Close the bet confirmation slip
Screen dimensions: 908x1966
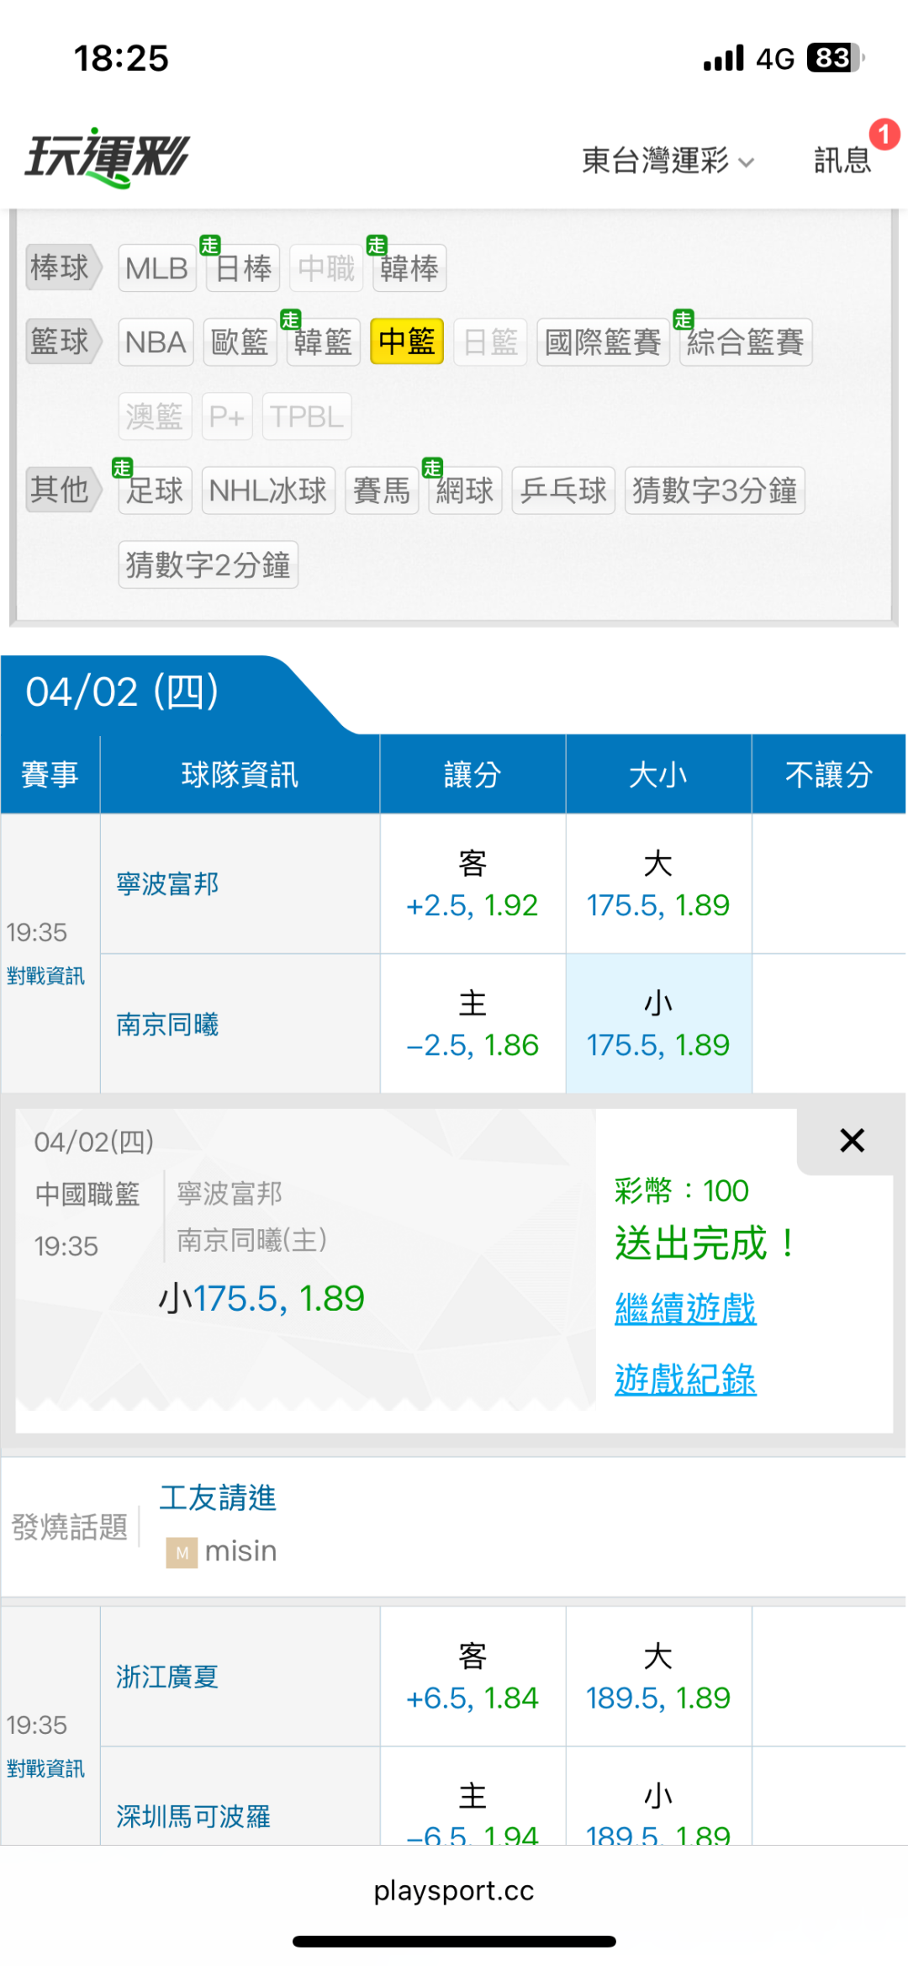[x=852, y=1141]
